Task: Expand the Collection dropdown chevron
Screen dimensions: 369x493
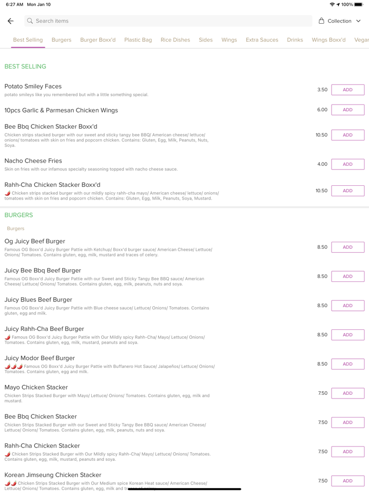Action: [358, 21]
